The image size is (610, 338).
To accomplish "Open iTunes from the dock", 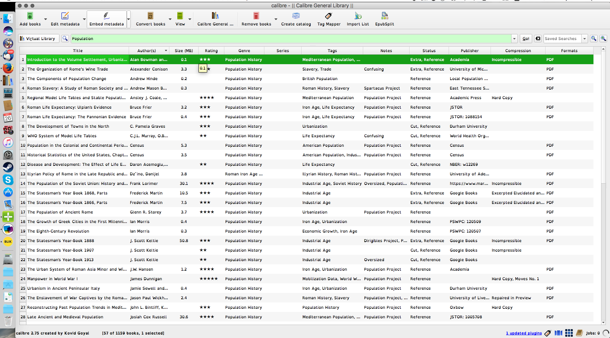I will (8, 142).
